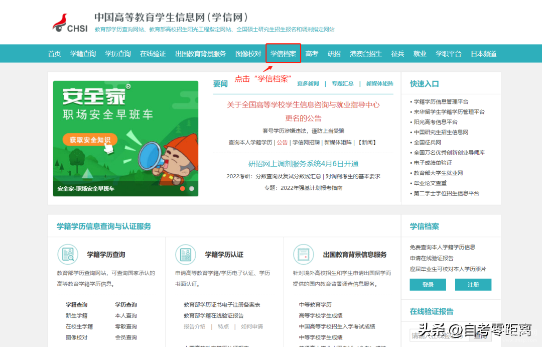This screenshot has height=347, width=542.
Task: Open 专题汇总 link
Action: click(343, 83)
